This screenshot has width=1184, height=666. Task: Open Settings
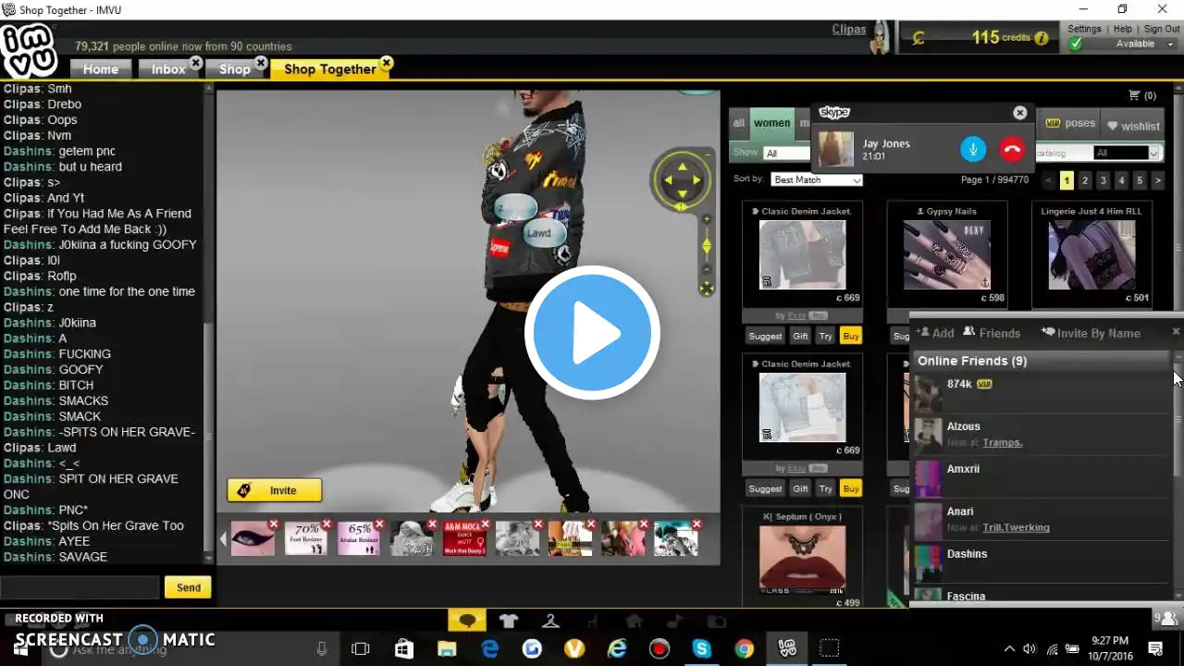tap(1084, 29)
